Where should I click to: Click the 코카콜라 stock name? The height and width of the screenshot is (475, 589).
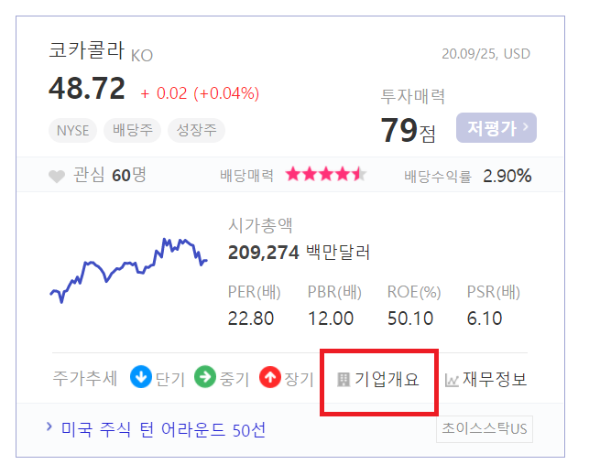tap(86, 50)
